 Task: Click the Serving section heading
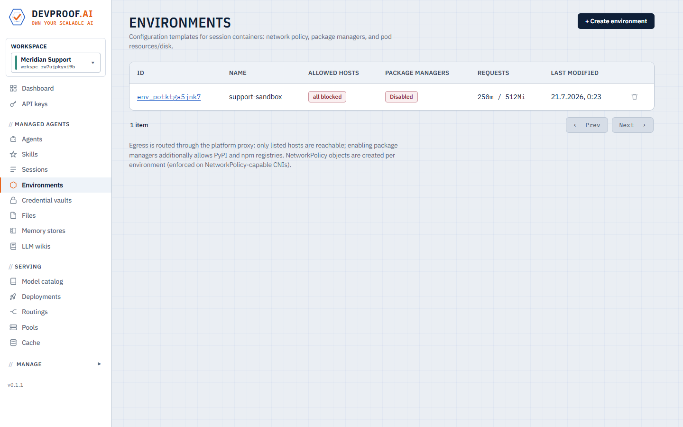(28, 267)
